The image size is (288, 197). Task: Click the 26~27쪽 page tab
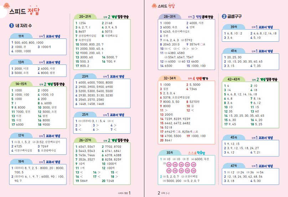[x=85, y=140]
